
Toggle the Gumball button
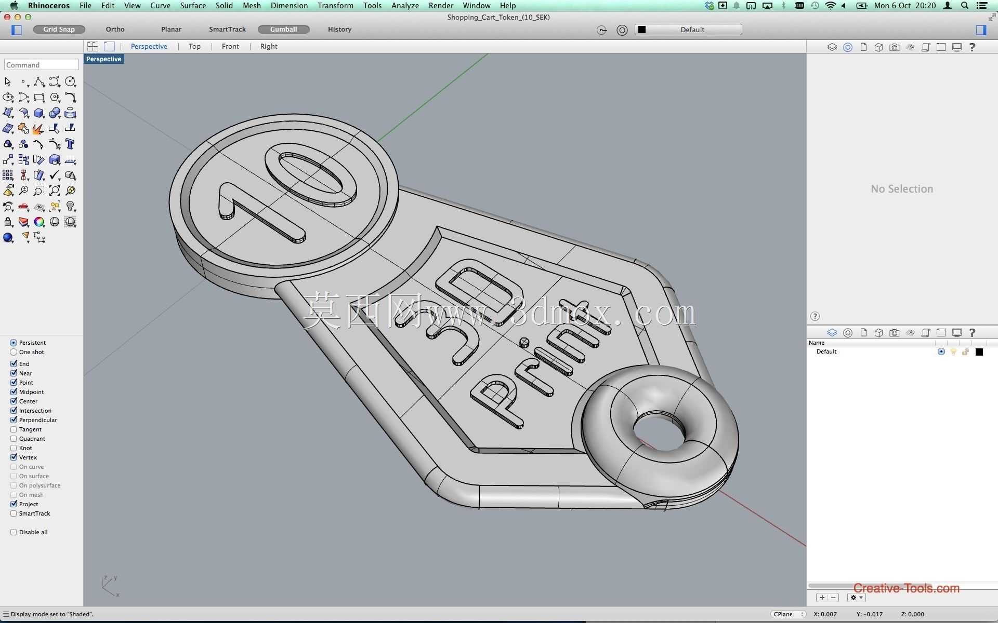tap(283, 30)
